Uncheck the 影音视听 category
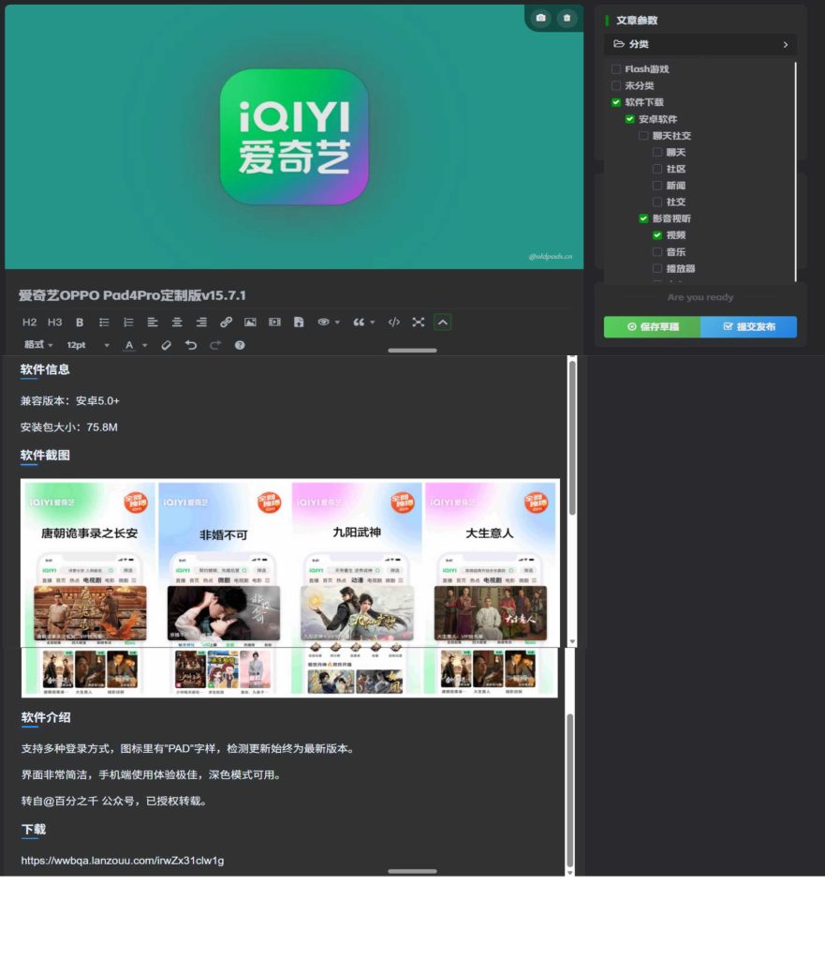The width and height of the screenshot is (825, 960). (x=643, y=217)
